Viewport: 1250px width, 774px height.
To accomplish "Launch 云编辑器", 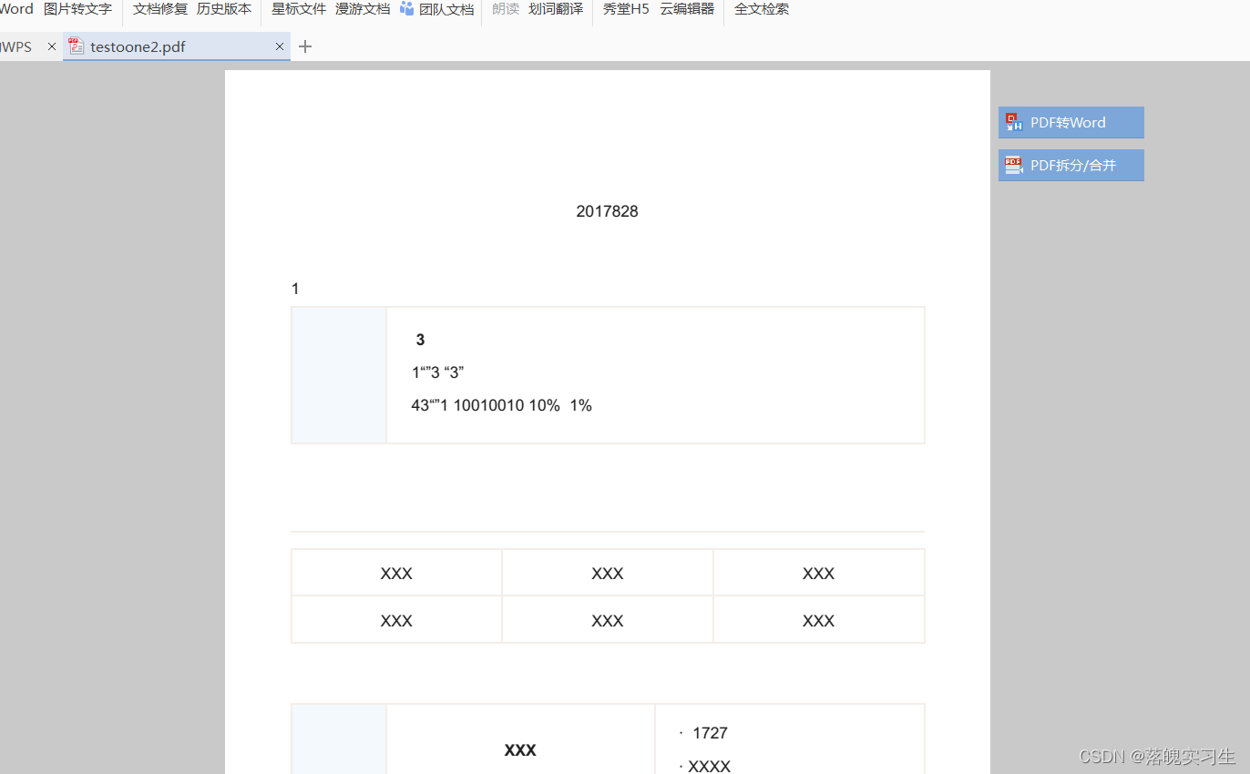I will (687, 9).
